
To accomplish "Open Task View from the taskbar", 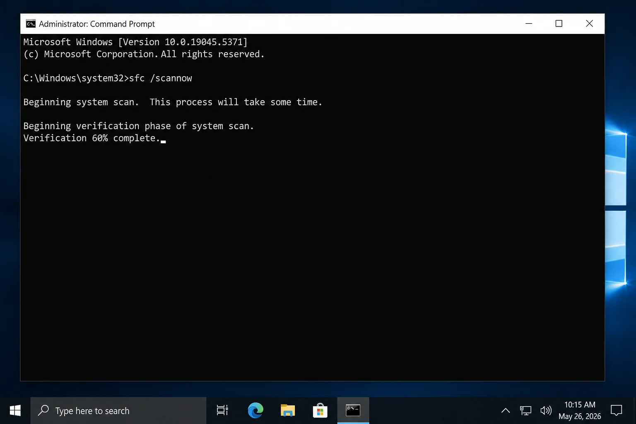I will (x=222, y=410).
